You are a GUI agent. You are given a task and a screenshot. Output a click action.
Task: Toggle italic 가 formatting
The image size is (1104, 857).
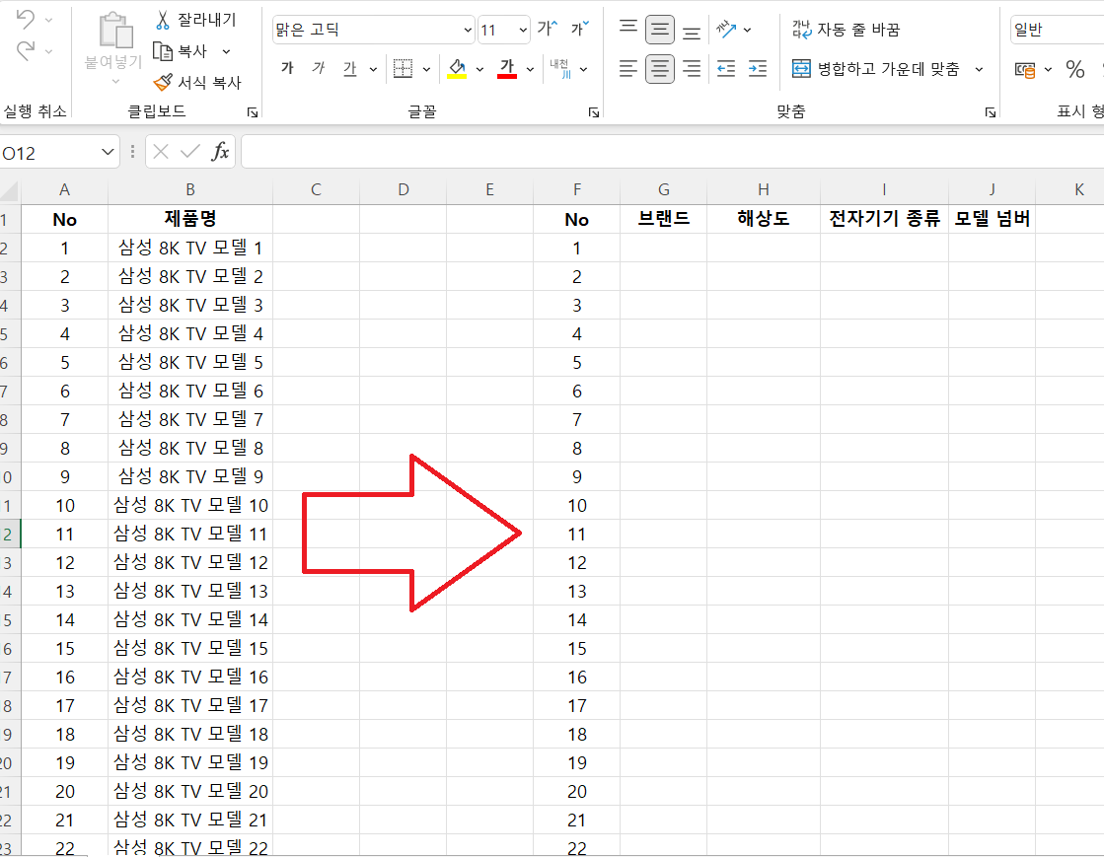[319, 68]
